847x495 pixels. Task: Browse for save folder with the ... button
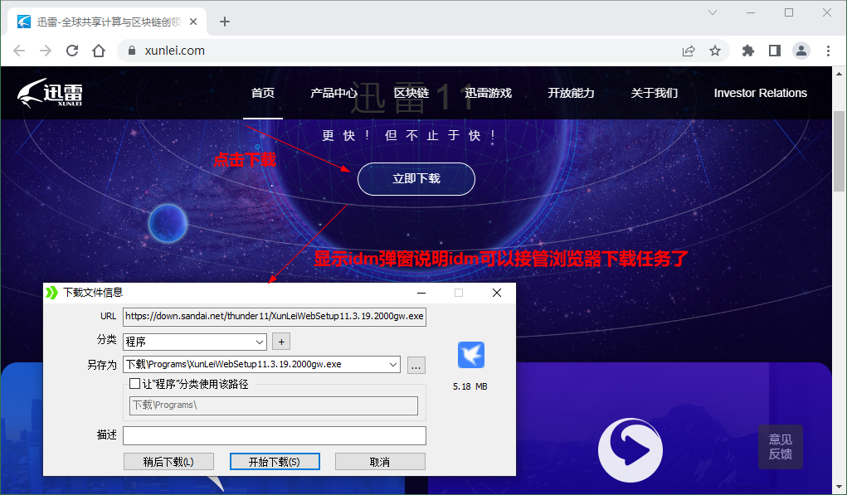pos(416,366)
